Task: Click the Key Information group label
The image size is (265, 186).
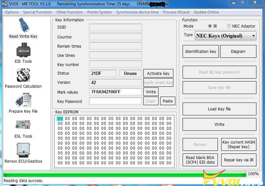Action: pyautogui.click(x=70, y=20)
